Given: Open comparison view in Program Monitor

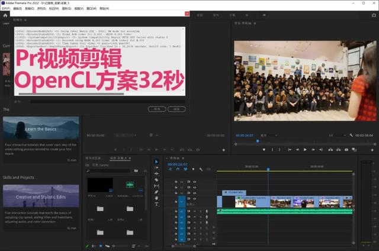Looking at the screenshot, I should pos(354,150).
